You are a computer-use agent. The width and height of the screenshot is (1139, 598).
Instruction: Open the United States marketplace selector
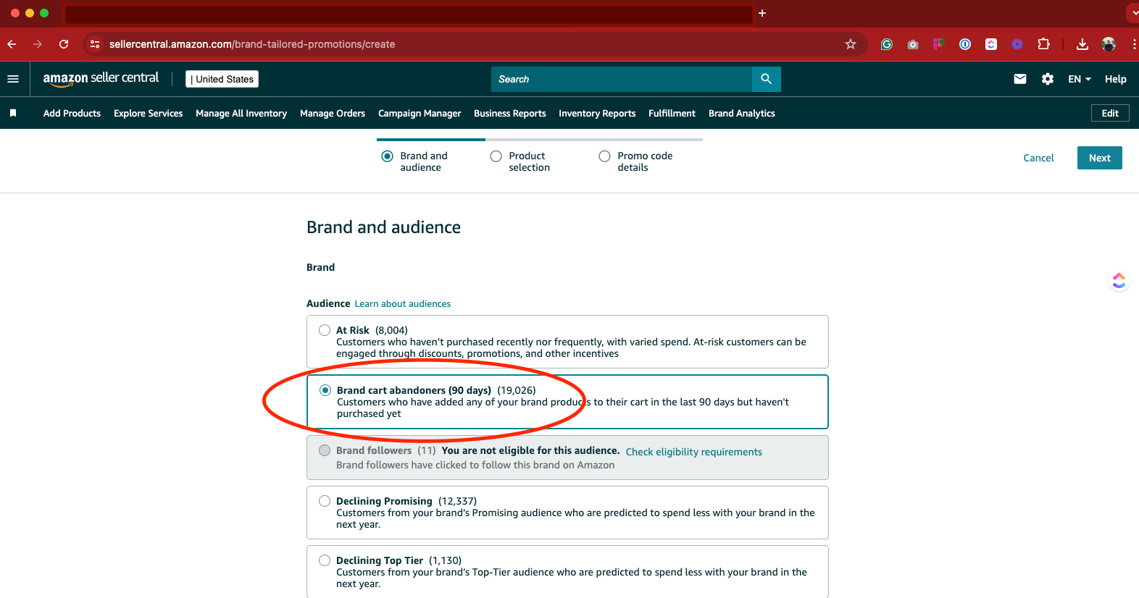tap(222, 79)
